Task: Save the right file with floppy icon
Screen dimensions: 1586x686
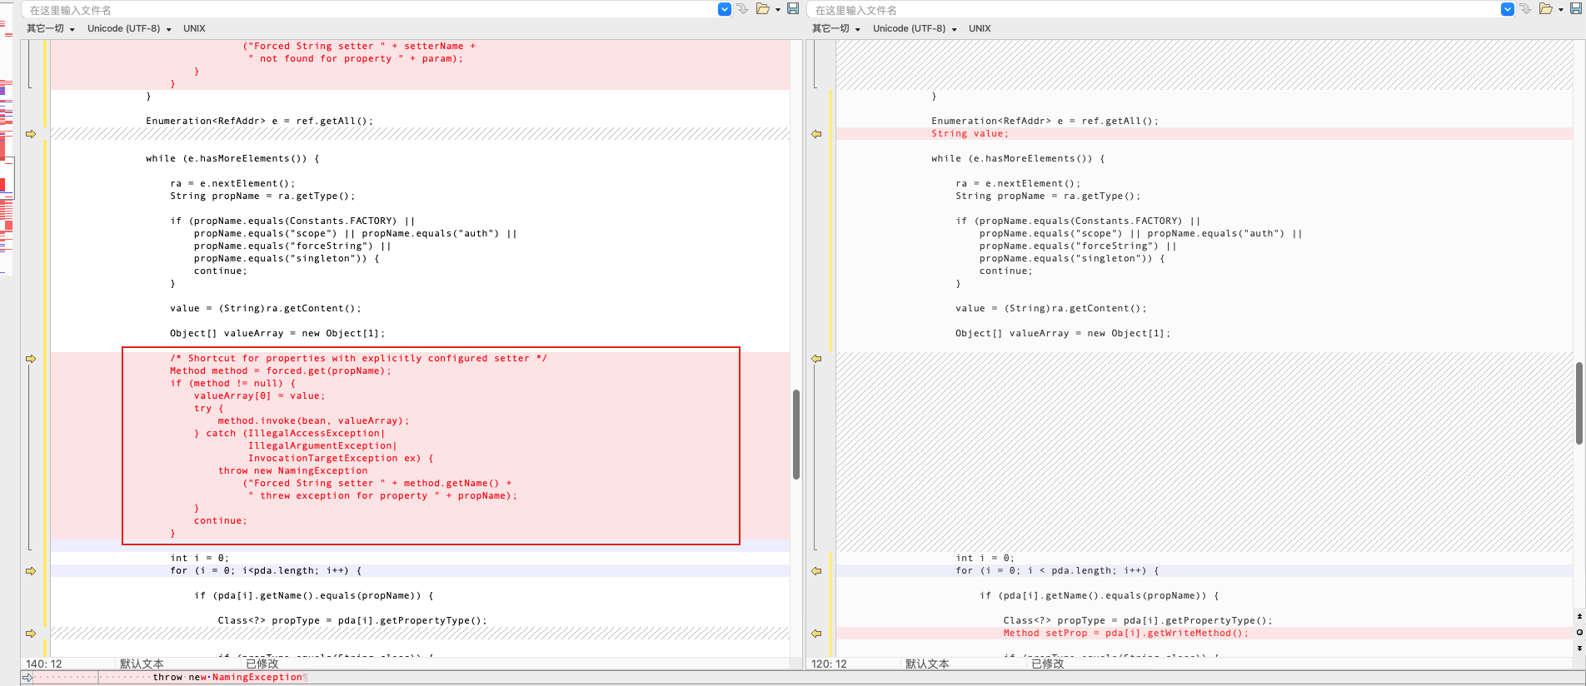Action: [x=1576, y=9]
